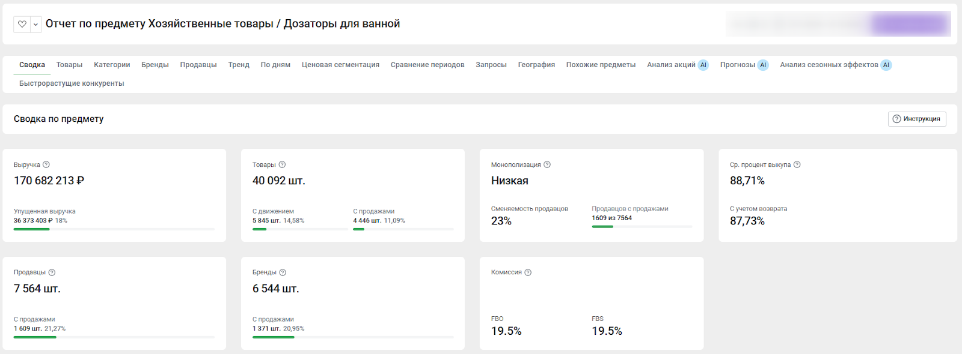This screenshot has height=354, width=962.
Task: Select the Анализ акций AI tab
Action: 677,65
